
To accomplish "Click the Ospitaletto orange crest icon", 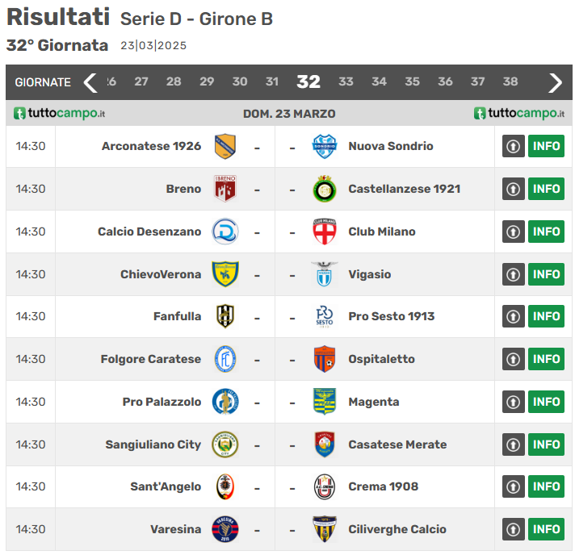I will tap(324, 359).
